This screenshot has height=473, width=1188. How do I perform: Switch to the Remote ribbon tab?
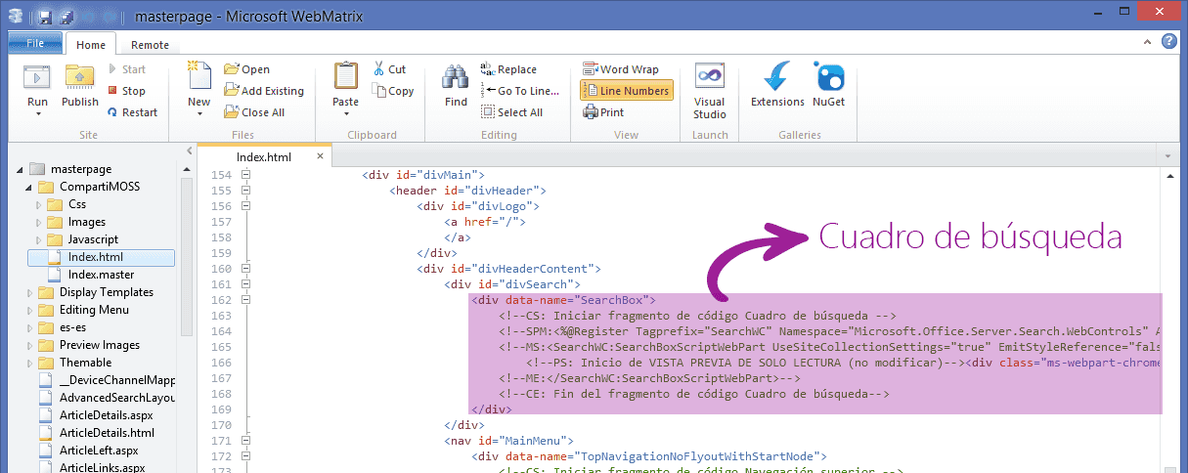[150, 45]
